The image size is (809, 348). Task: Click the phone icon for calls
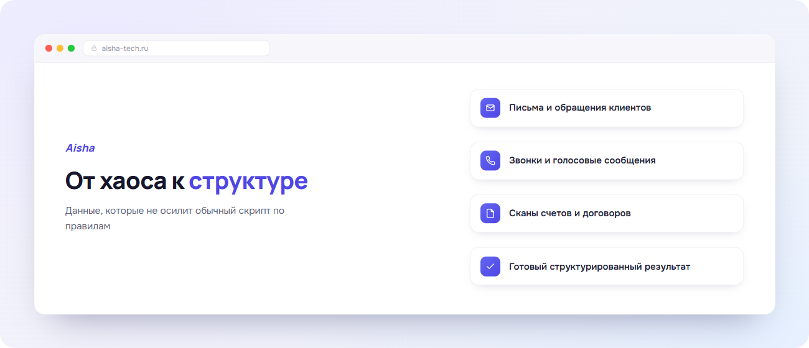point(490,160)
